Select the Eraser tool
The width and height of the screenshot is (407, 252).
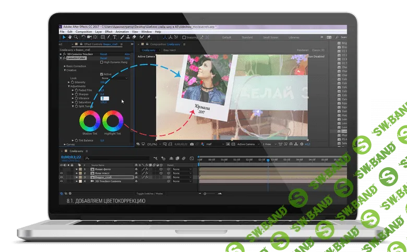click(x=134, y=37)
